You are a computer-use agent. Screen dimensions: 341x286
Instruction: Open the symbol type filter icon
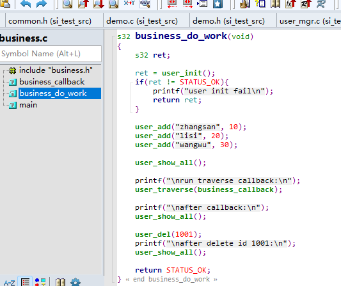pos(40,282)
